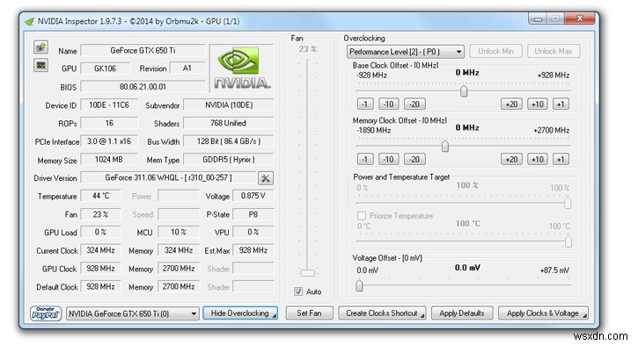638x345 pixels.
Task: Click the Temperature 44 °C value
Action: [x=100, y=196]
